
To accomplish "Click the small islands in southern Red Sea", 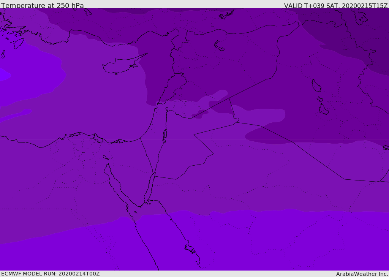I will (190, 249).
